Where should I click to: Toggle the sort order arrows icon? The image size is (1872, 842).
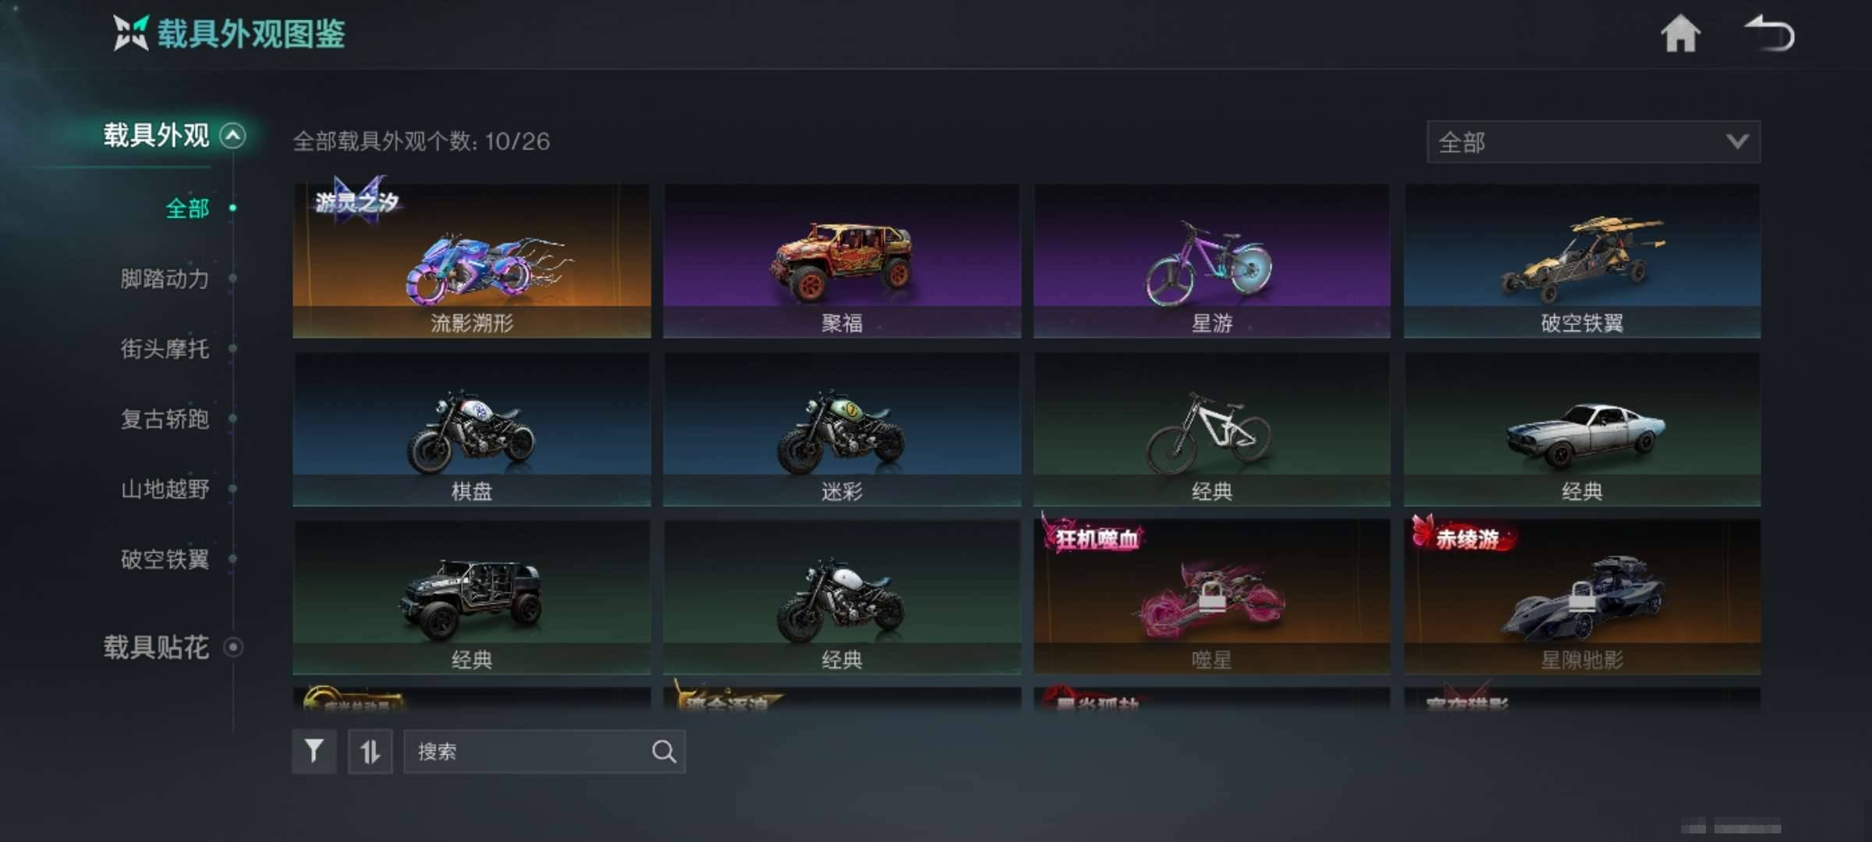click(x=370, y=752)
